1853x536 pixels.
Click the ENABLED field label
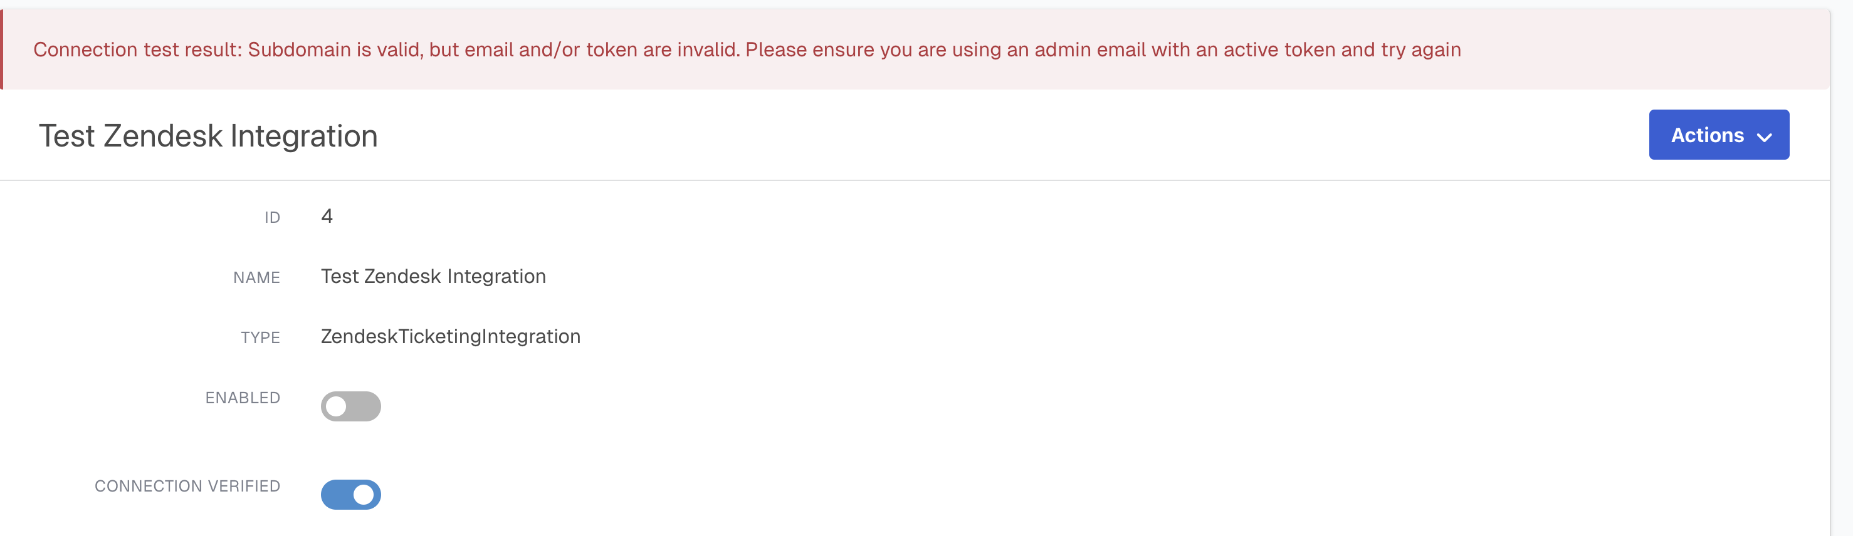coord(243,398)
